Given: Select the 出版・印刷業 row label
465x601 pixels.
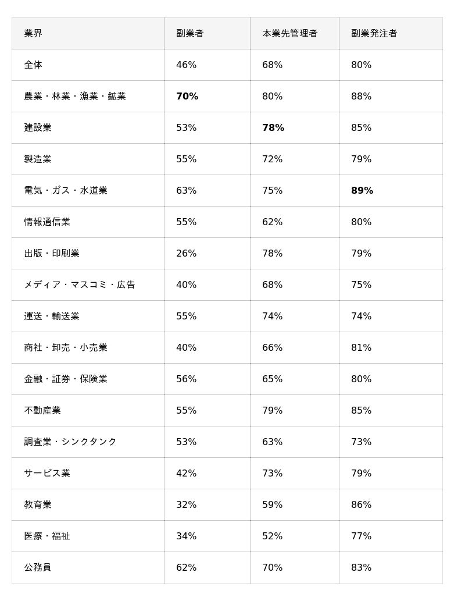Looking at the screenshot, I should [x=52, y=254].
